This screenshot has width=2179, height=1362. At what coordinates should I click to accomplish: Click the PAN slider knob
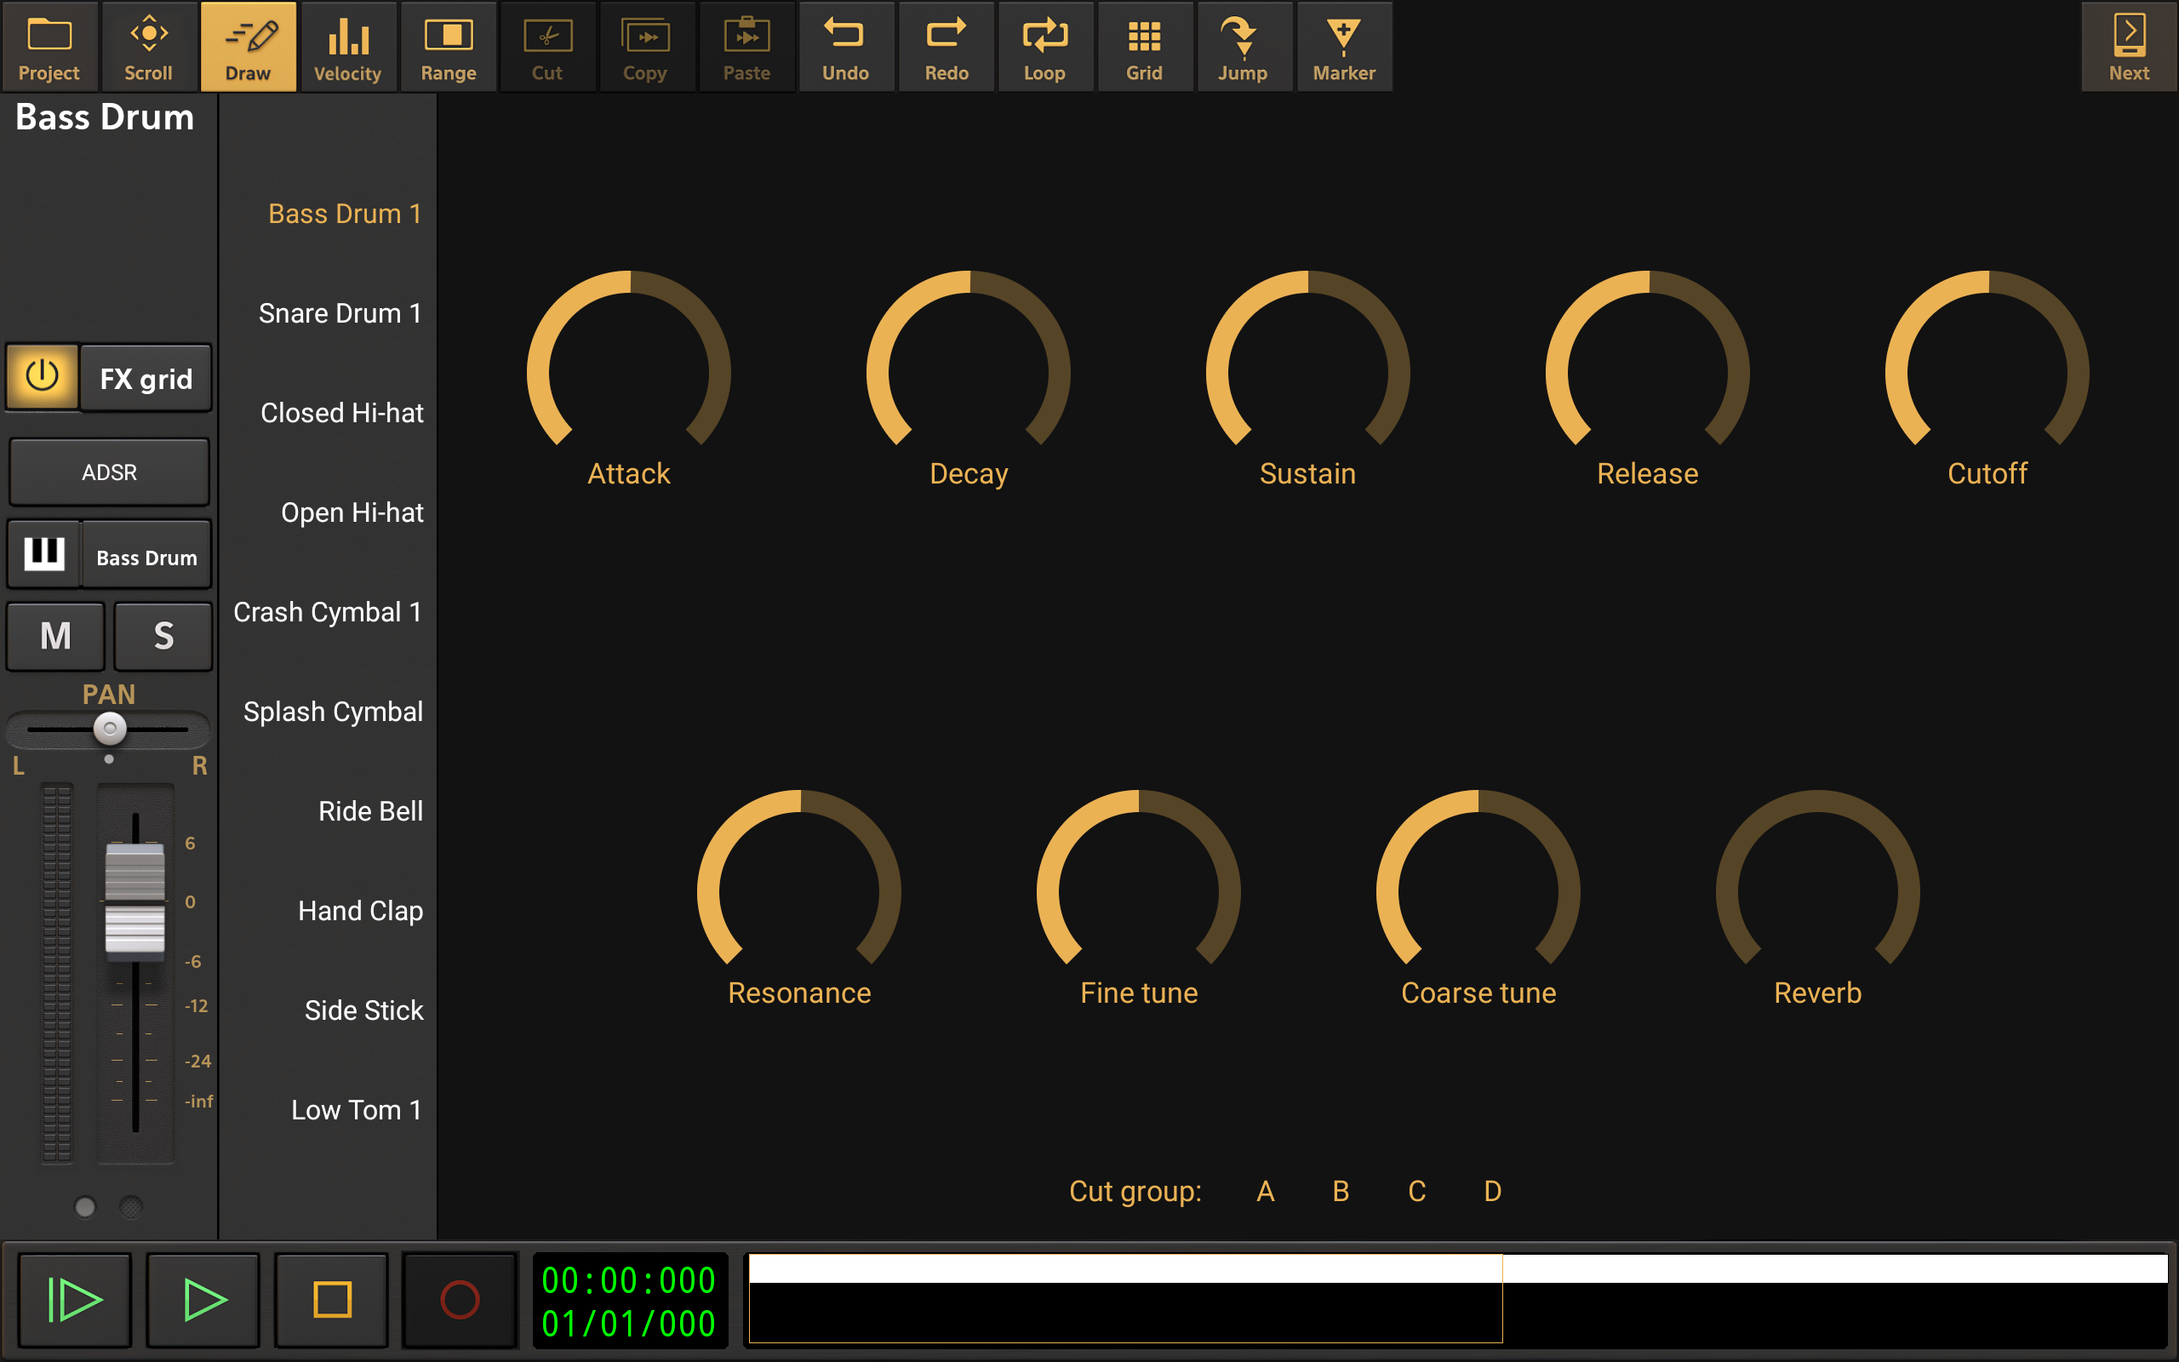tap(110, 728)
